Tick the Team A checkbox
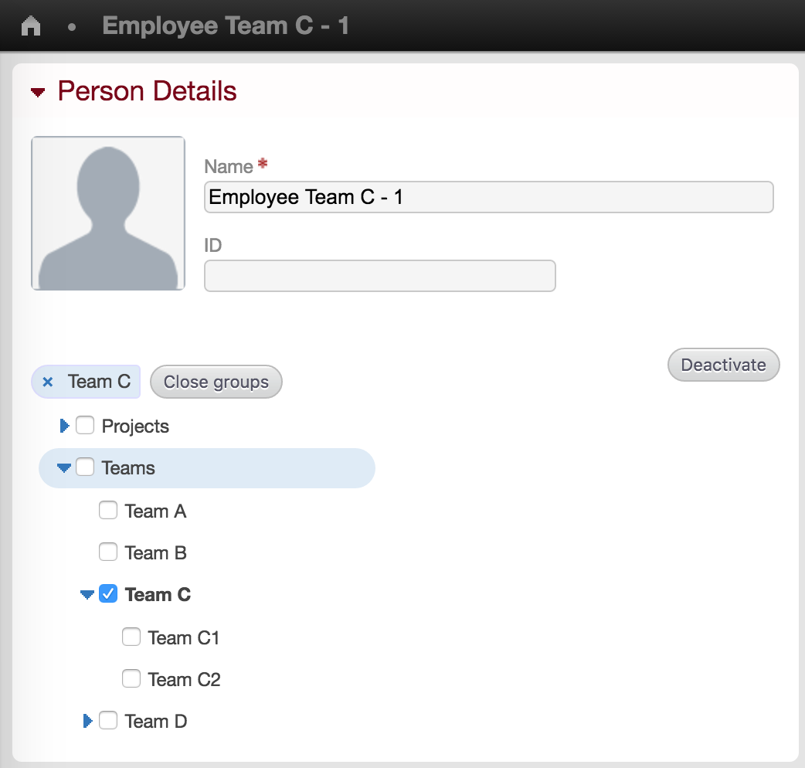 [x=108, y=510]
